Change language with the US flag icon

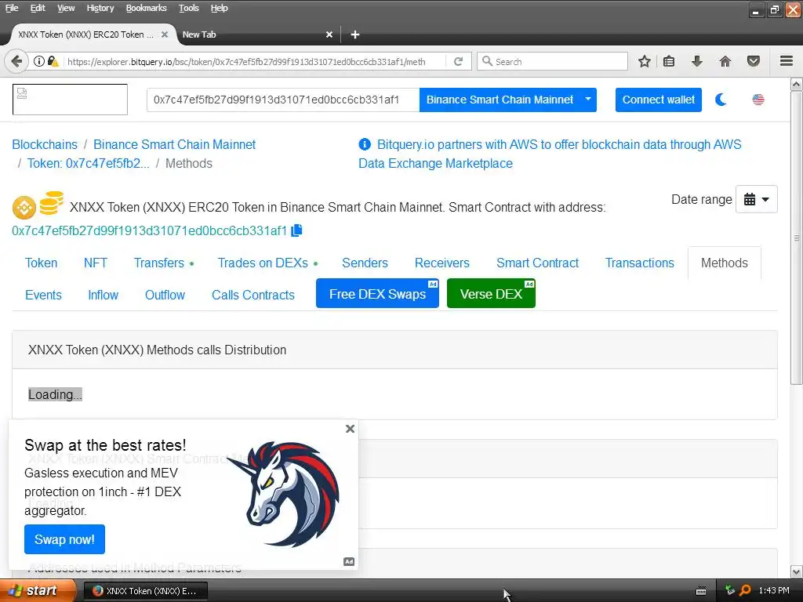coord(758,100)
